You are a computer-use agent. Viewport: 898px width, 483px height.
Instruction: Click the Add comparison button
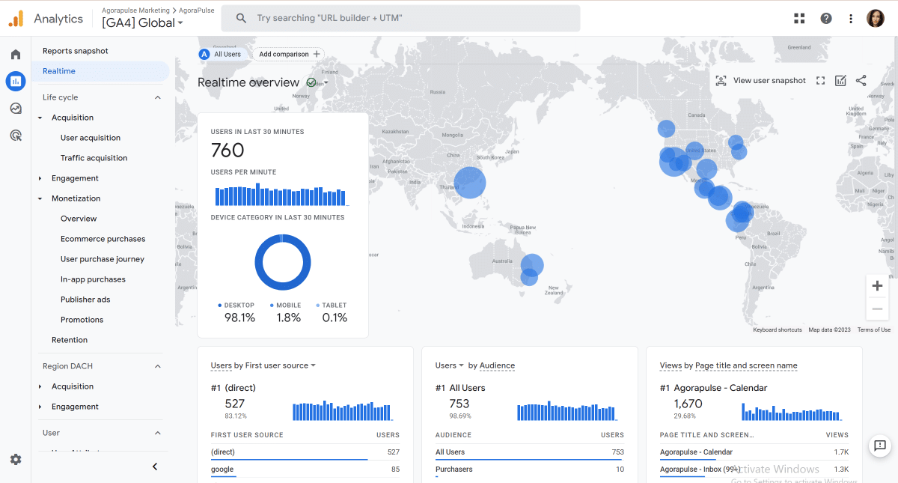pyautogui.click(x=287, y=54)
